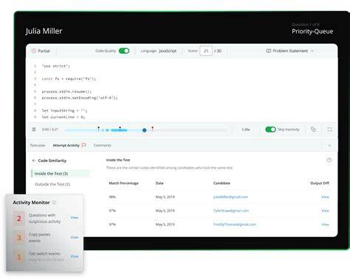Image resolution: width=350 pixels, height=279 pixels.
Task: Click the blue playback position handle
Action: 145,130
